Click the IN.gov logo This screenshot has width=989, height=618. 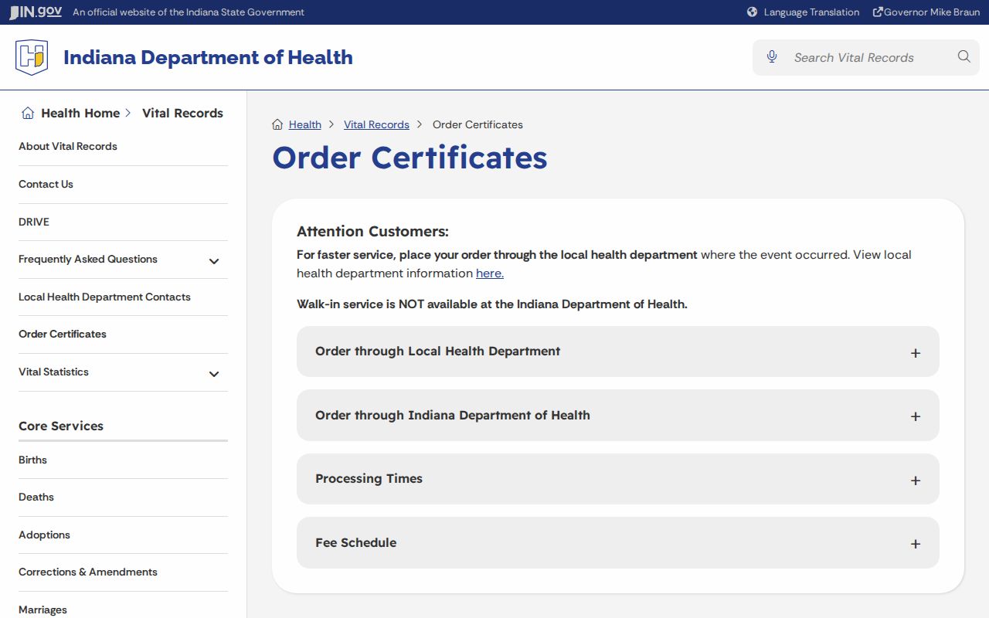pos(36,12)
